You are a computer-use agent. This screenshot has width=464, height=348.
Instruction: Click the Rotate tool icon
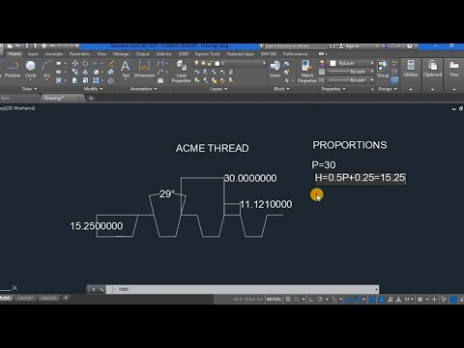coord(85,64)
